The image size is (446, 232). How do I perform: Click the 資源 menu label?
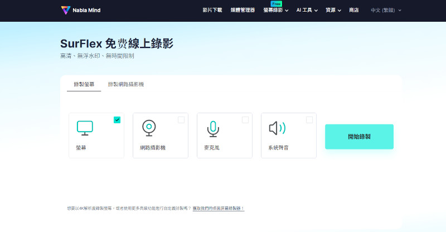(331, 10)
